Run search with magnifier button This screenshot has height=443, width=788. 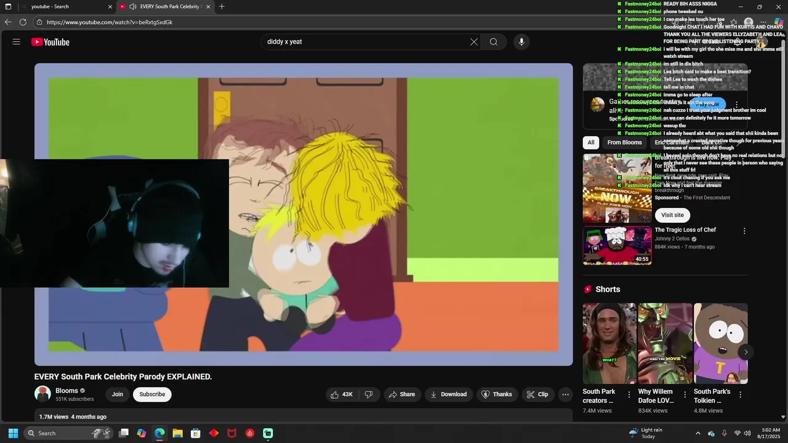[x=494, y=42]
